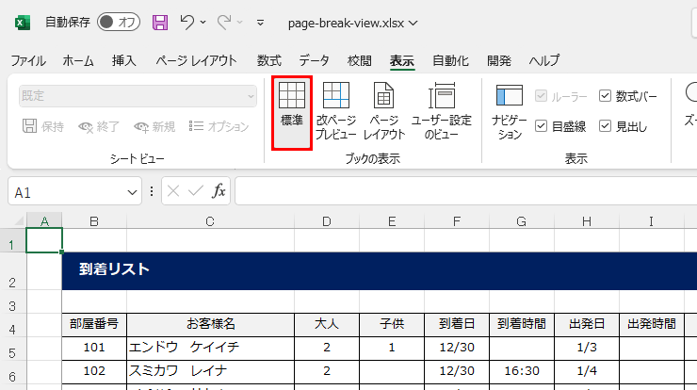
Task: Click the Save floppy disk icon
Action: coord(160,23)
